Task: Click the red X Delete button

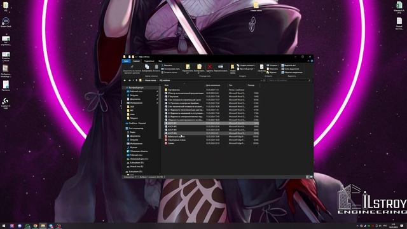Action: click(x=209, y=68)
